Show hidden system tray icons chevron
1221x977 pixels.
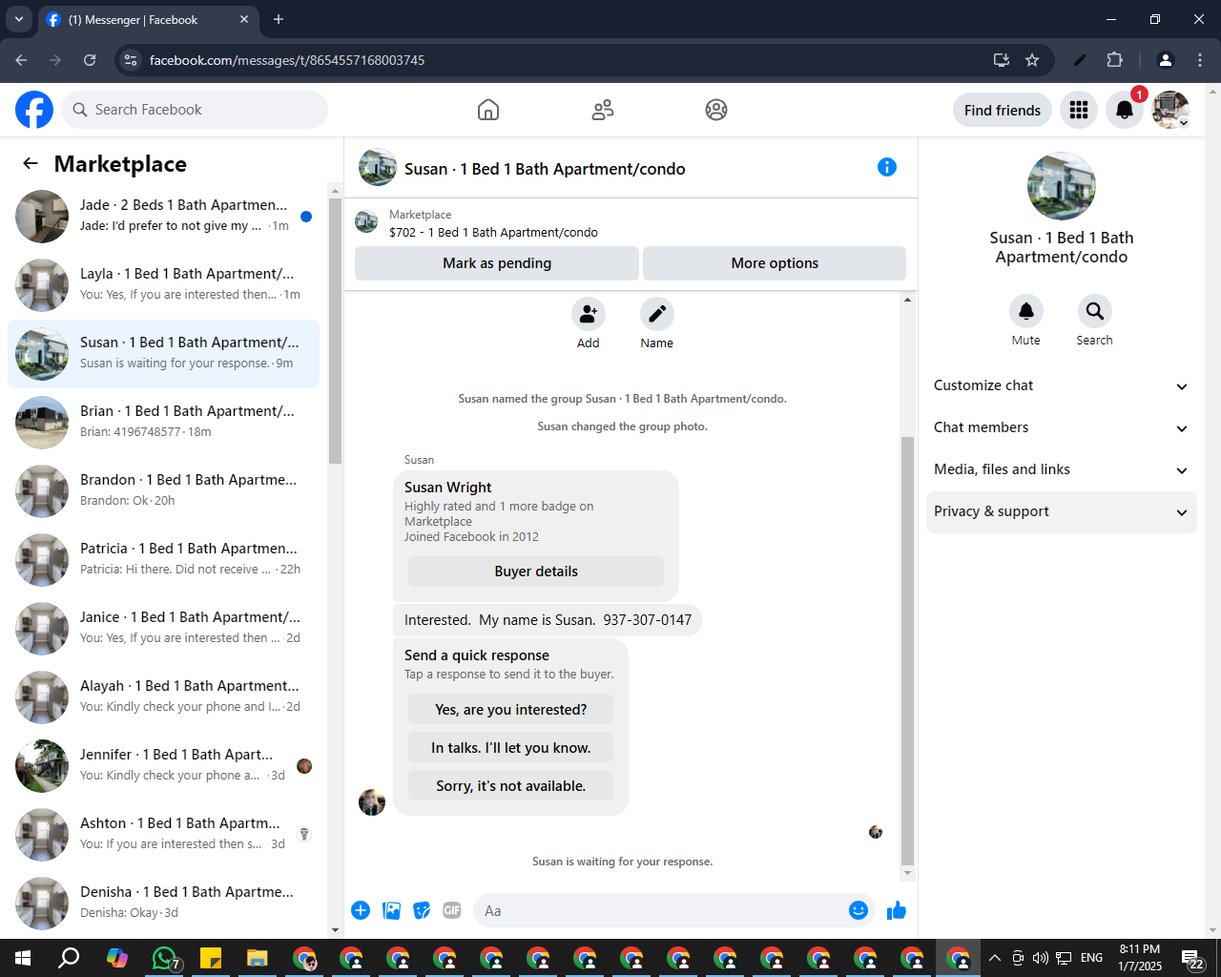[x=994, y=958]
